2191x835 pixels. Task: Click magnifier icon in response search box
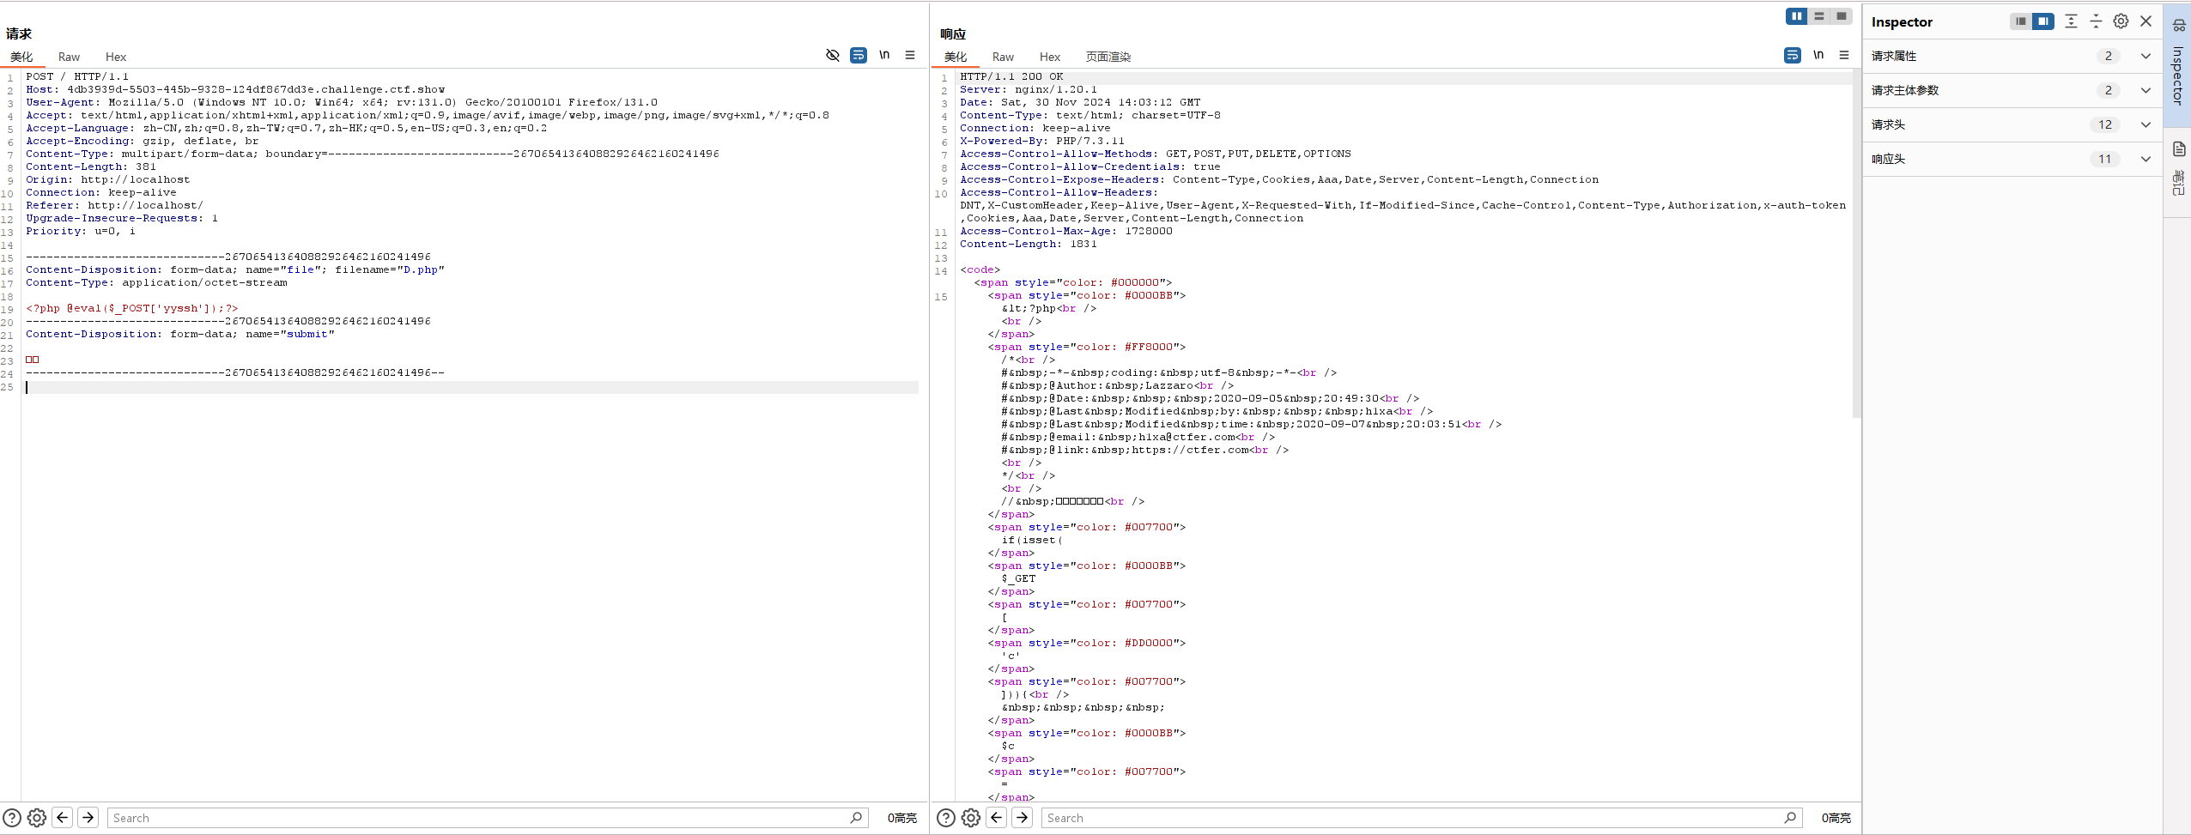tap(1790, 818)
